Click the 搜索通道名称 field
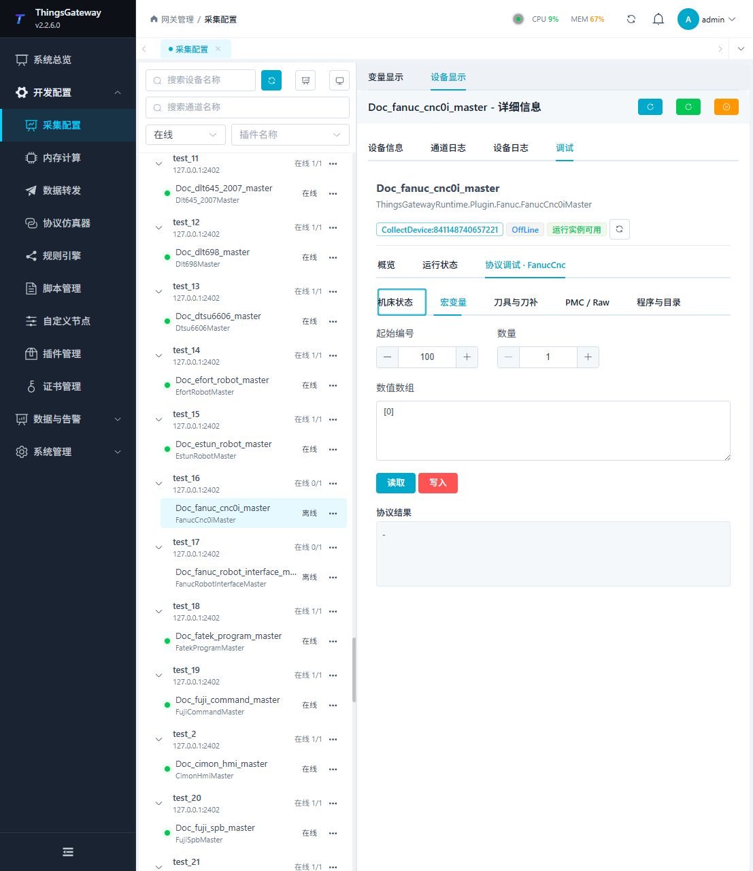Screen dimensions: 753x871 pos(248,108)
